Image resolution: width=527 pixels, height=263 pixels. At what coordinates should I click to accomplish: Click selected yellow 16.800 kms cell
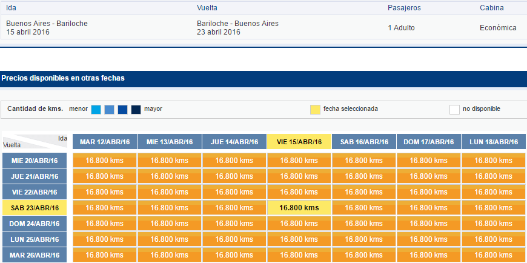pos(299,208)
